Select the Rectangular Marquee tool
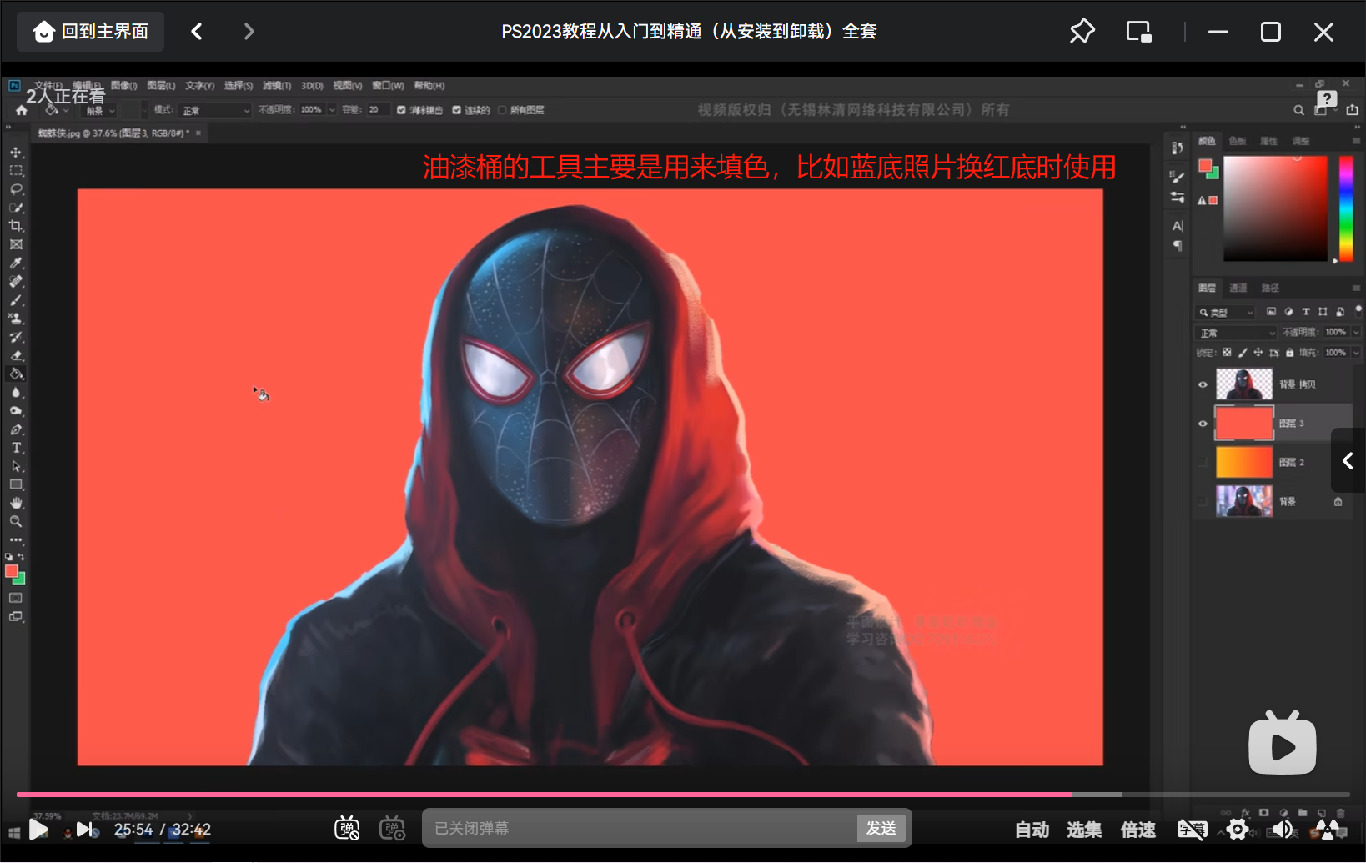The height and width of the screenshot is (863, 1366). pyautogui.click(x=16, y=170)
